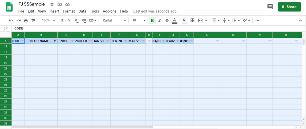This screenshot has width=306, height=129.
Task: Select the paint format roller
Action: [33, 21]
